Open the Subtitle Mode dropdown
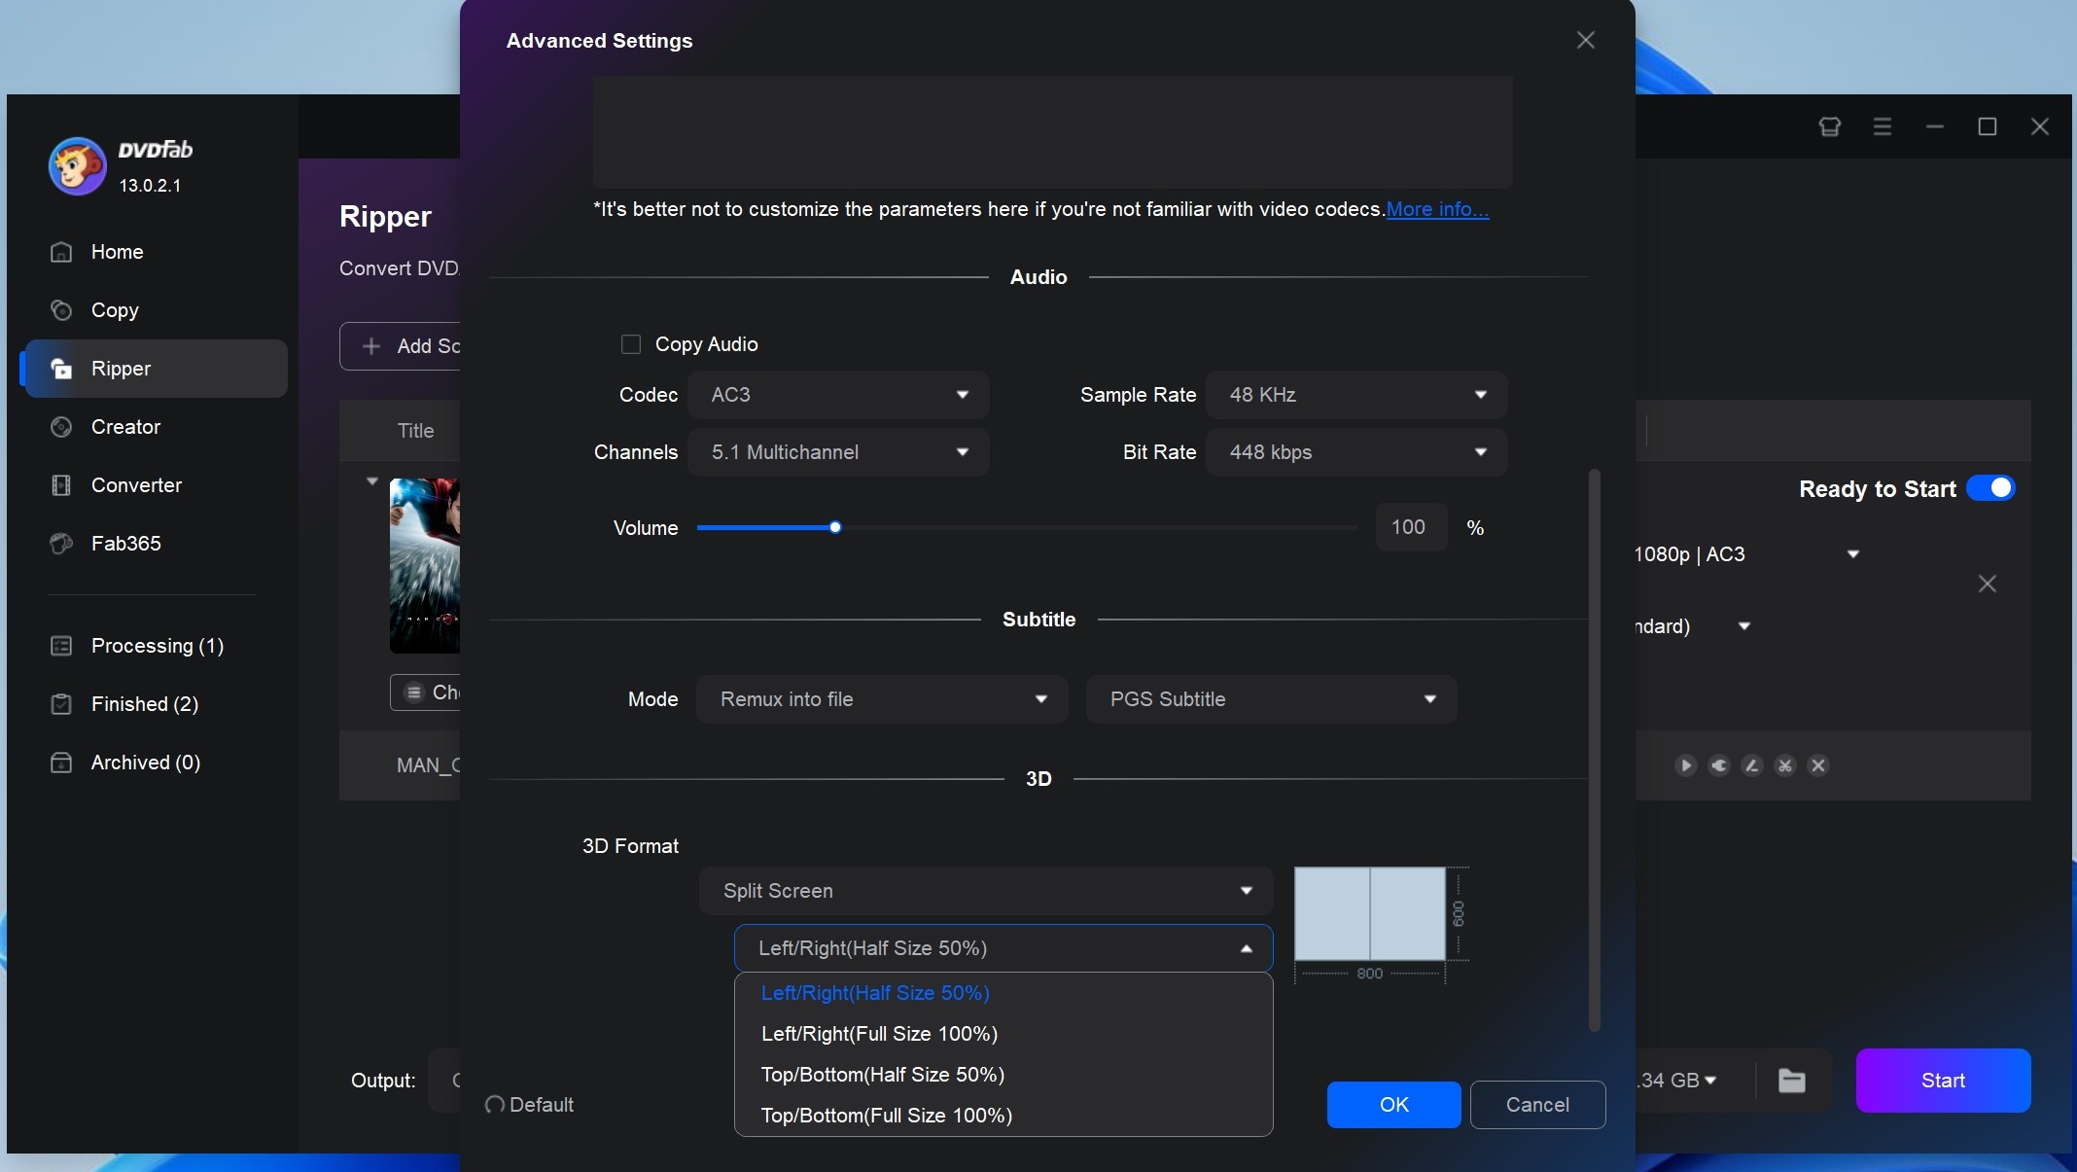 880,698
